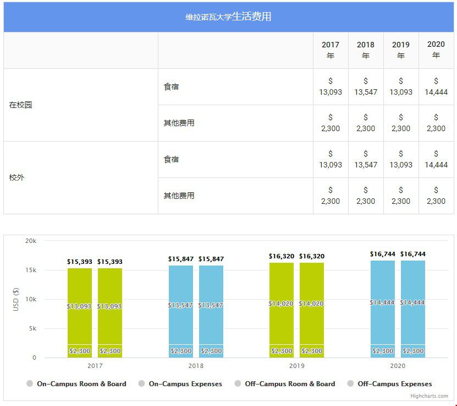457x406 pixels.
Task: Select the 2019年 column header
Action: (401, 50)
